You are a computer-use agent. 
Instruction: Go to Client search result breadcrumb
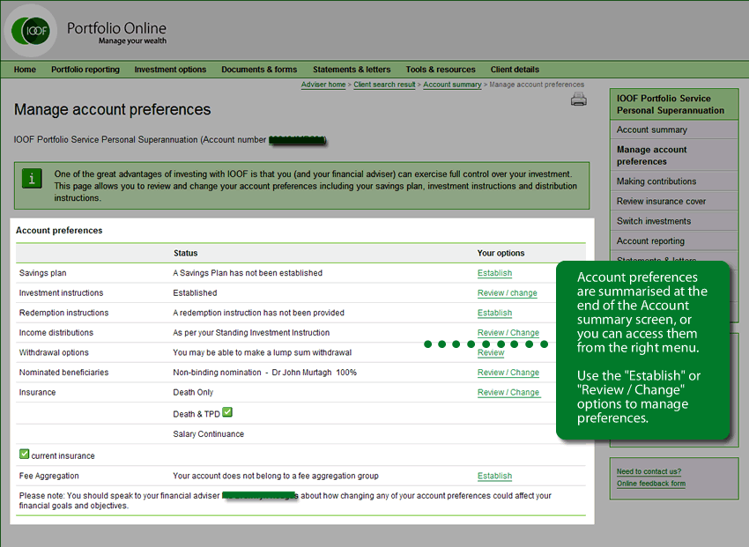click(x=384, y=85)
